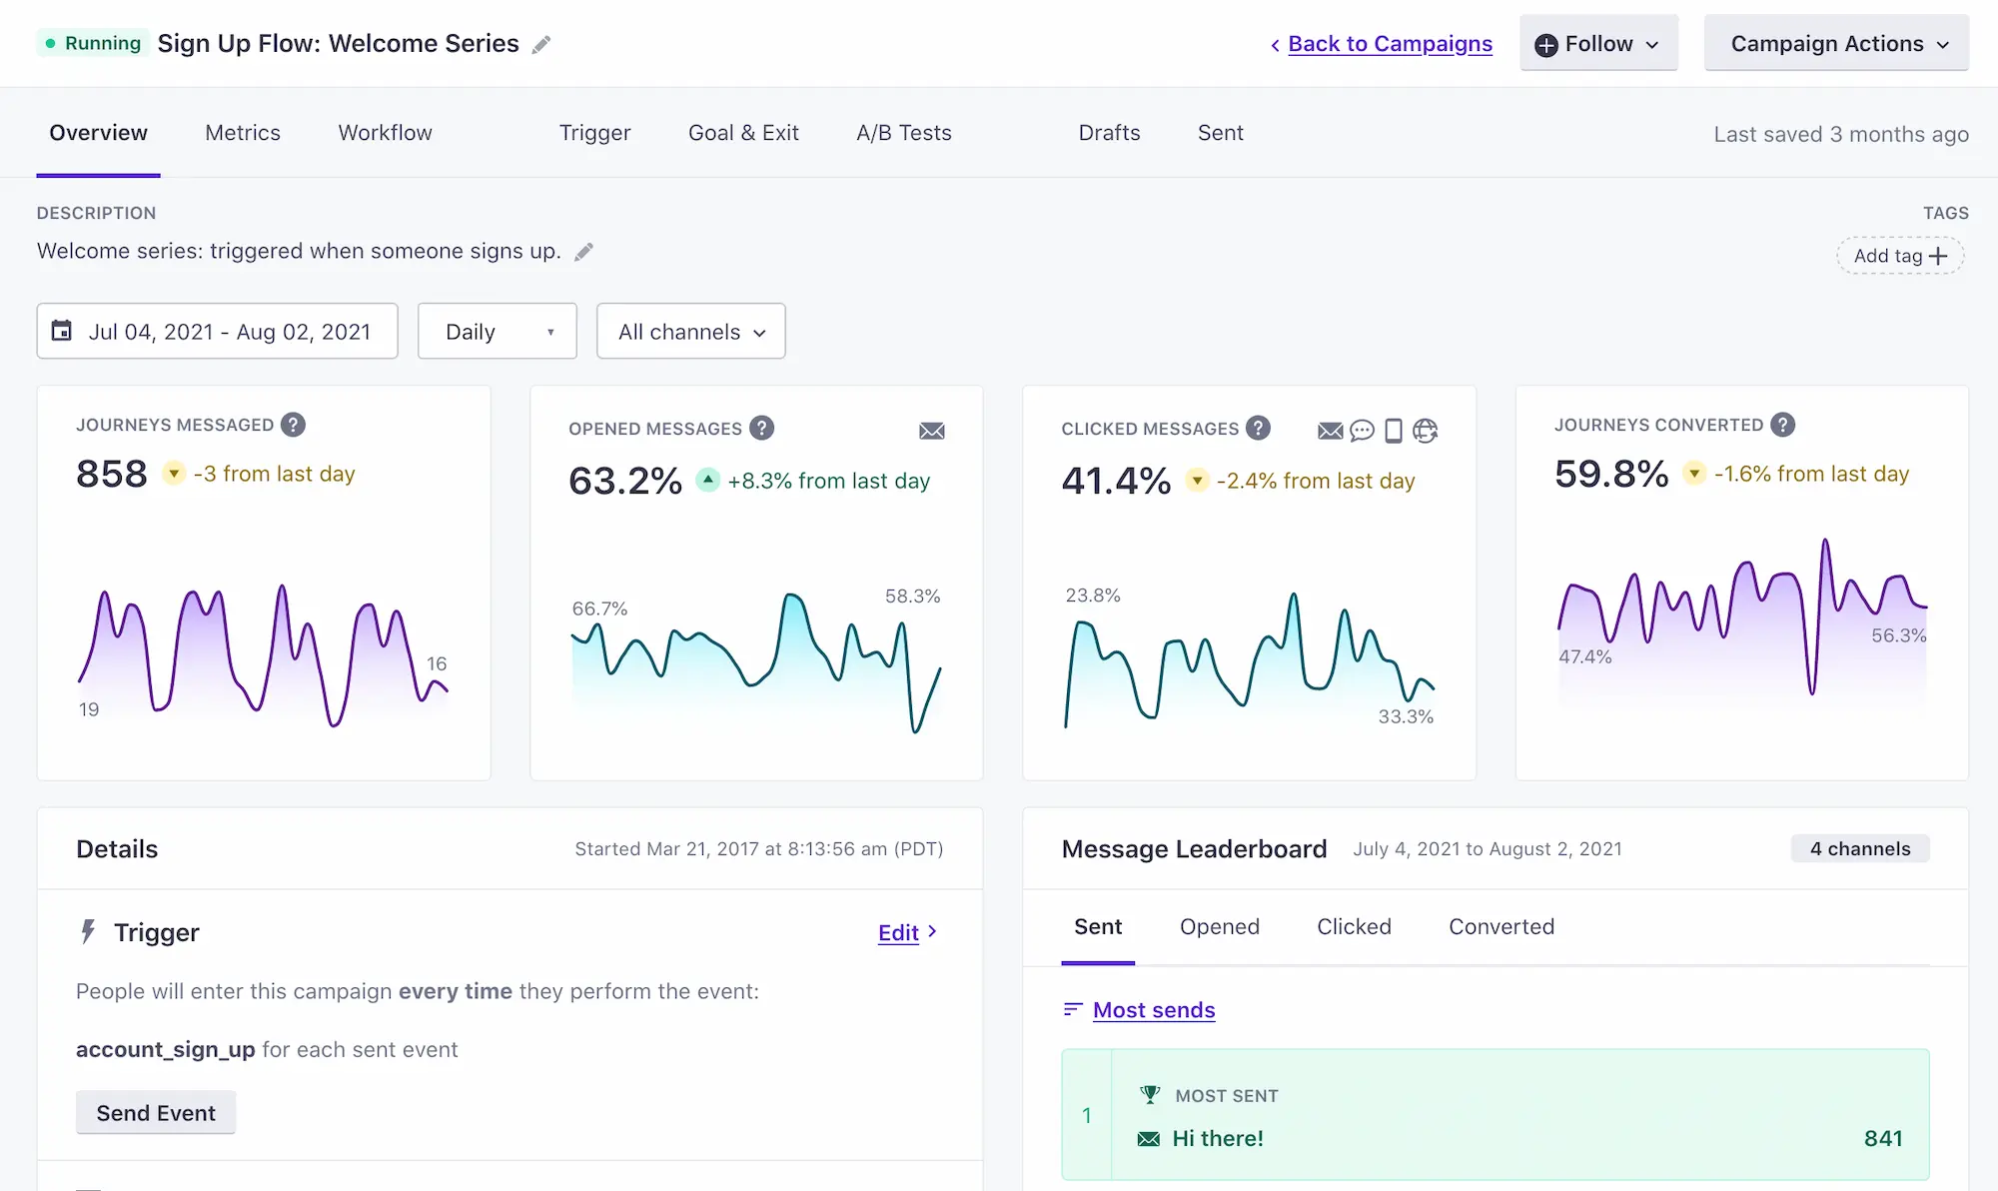Click pencil icon beside description text
The width and height of the screenshot is (1998, 1191).
coord(583,252)
